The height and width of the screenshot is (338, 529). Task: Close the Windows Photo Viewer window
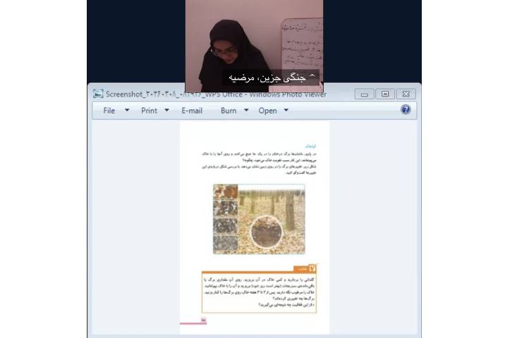click(x=406, y=94)
